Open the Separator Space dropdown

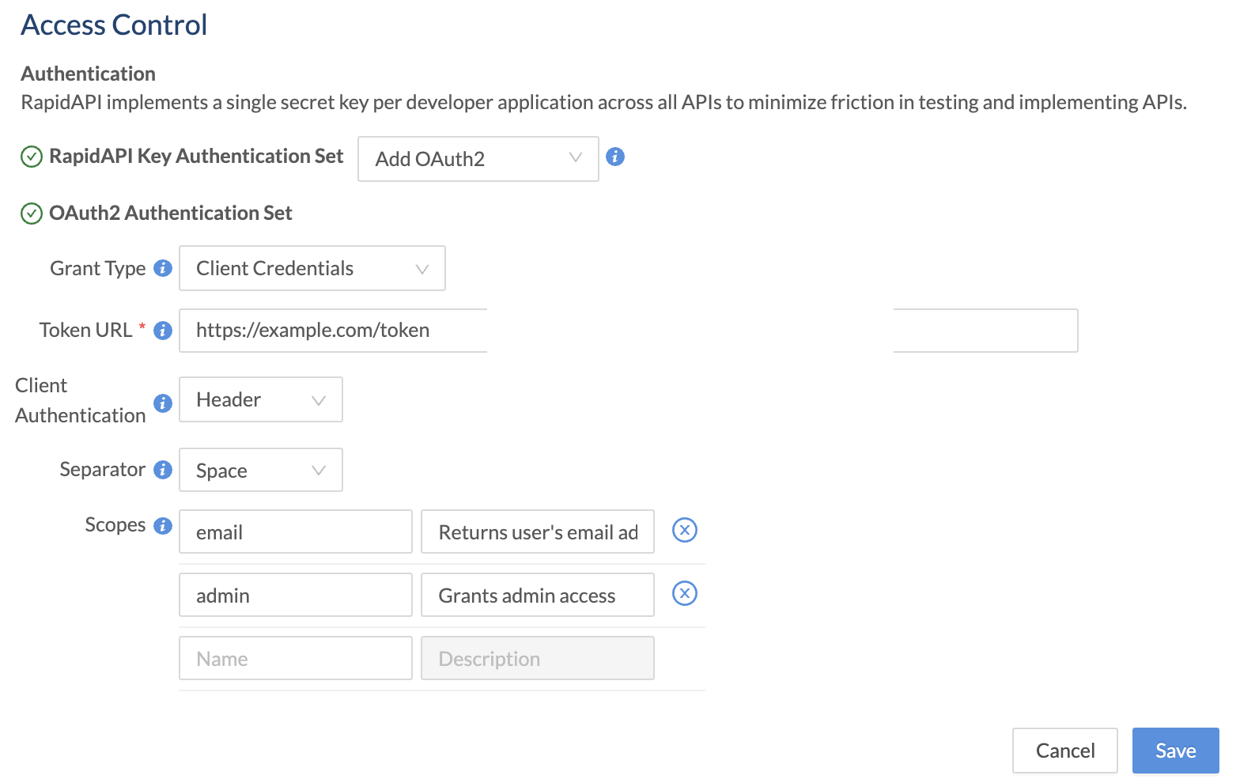point(261,470)
